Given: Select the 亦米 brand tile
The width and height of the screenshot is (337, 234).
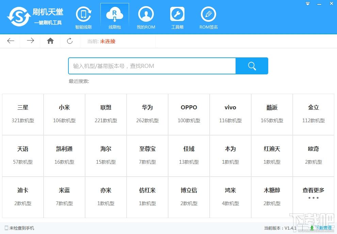Looking at the screenshot, I should click(106, 197).
